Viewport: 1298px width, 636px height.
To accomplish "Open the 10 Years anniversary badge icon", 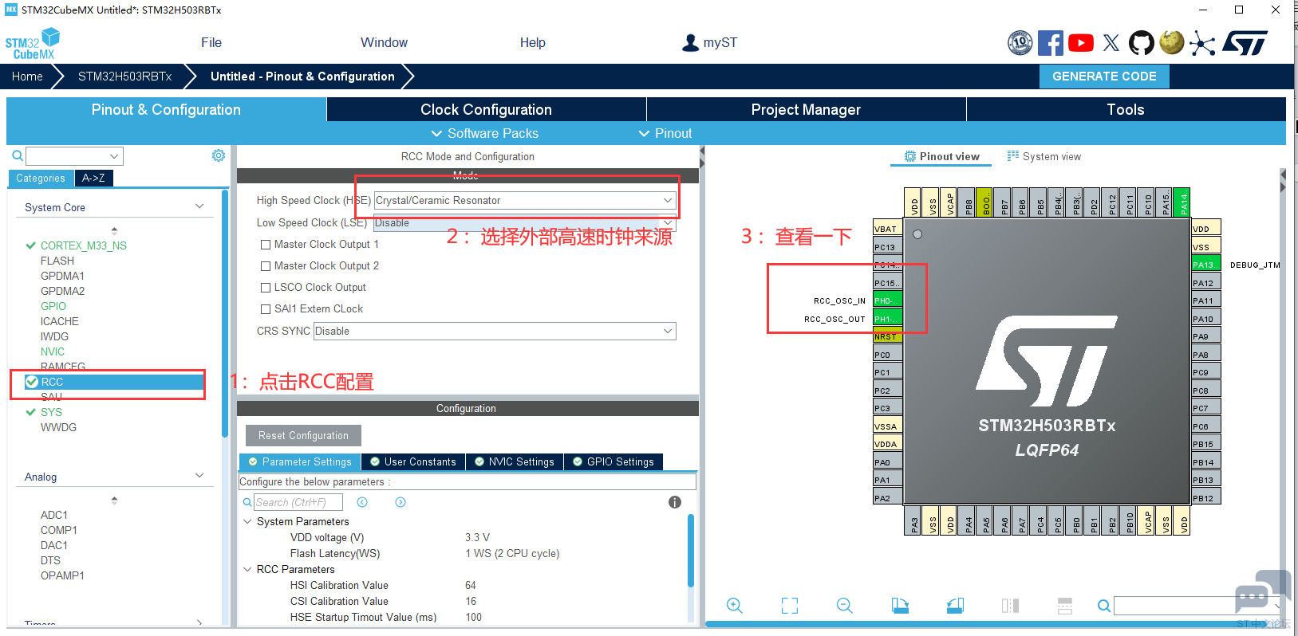I will 1020,43.
